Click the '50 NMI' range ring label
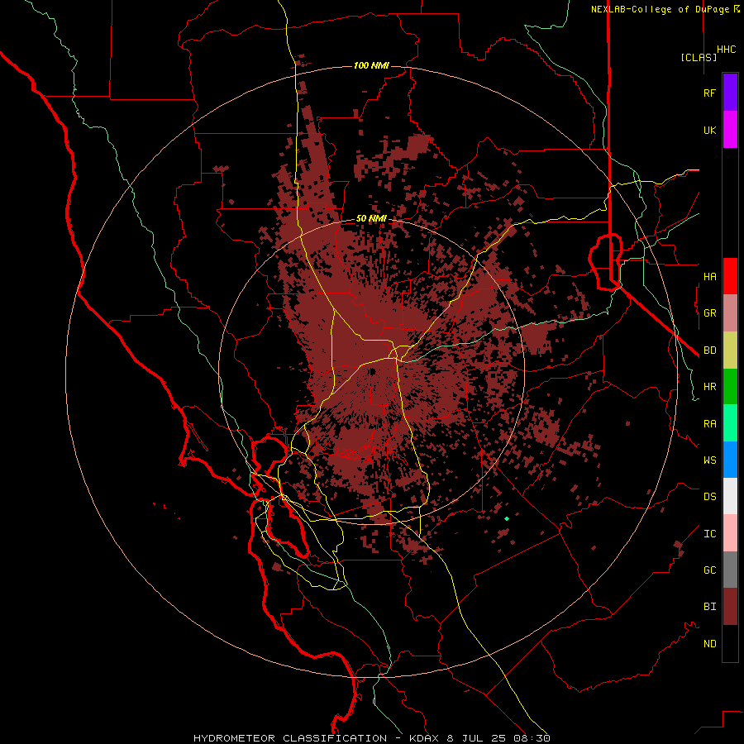744x744 pixels. pos(371,219)
